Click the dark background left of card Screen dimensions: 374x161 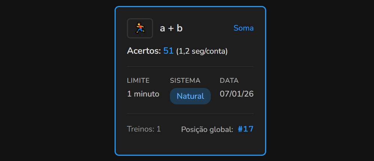coord(56,80)
